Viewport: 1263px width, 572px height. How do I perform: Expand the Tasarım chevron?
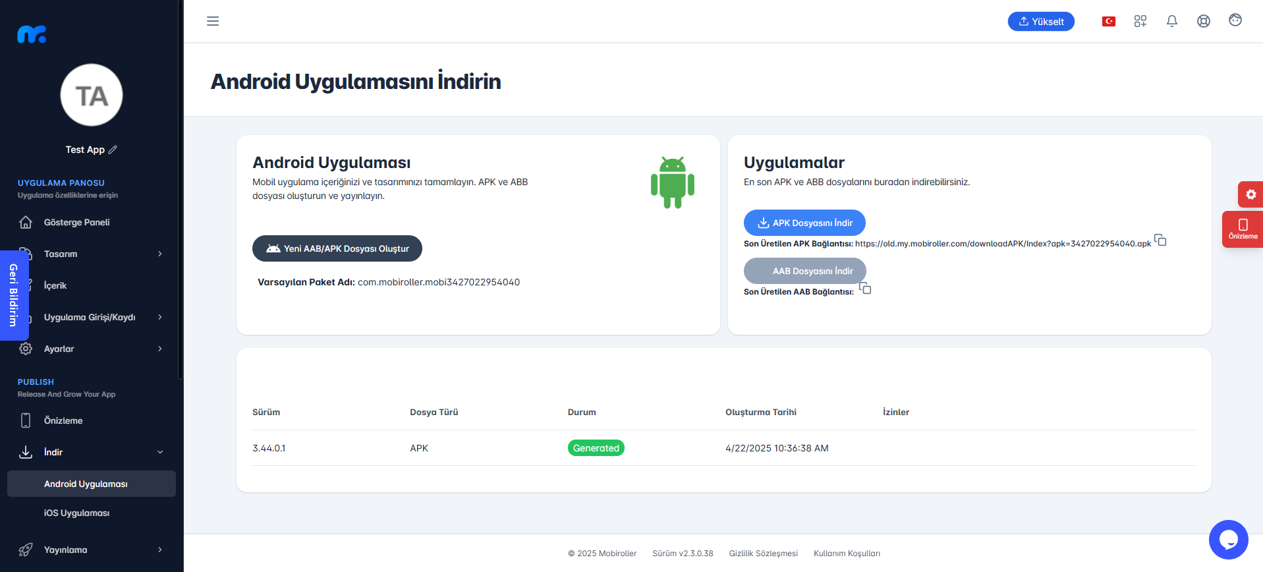(x=160, y=254)
